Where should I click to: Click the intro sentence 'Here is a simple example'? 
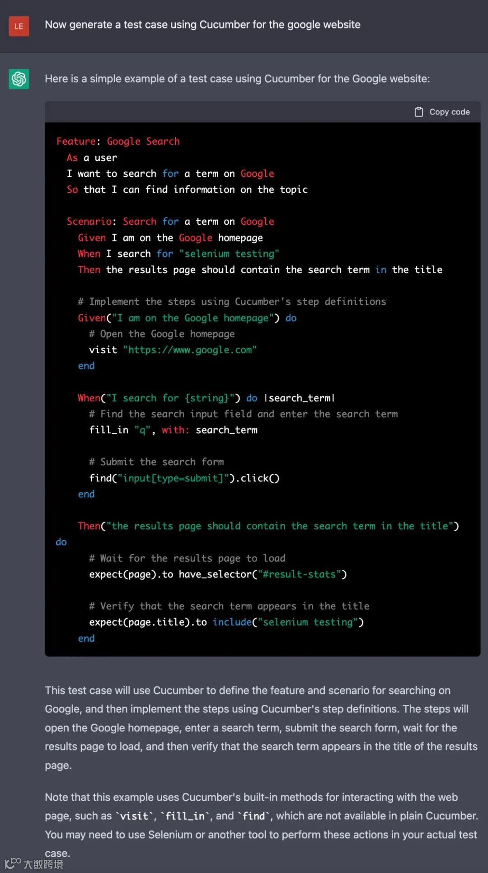(x=237, y=79)
